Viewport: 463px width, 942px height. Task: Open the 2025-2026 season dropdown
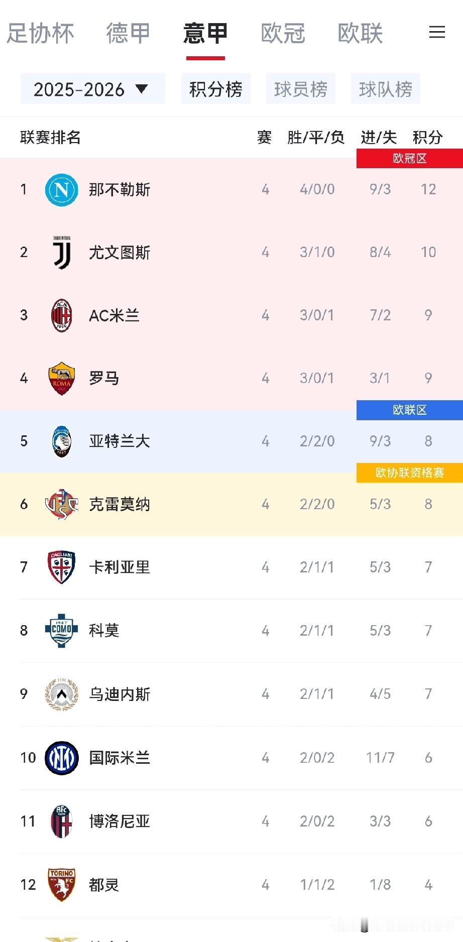tap(93, 89)
